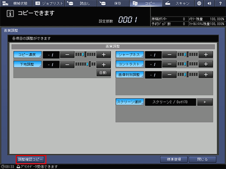This screenshot has height=169, width=226.
Task: Click the 設定部数 counter 0001
Action: [128, 20]
